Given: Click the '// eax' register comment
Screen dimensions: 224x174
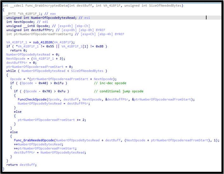Looking at the screenshot, I should click(x=50, y=14).
